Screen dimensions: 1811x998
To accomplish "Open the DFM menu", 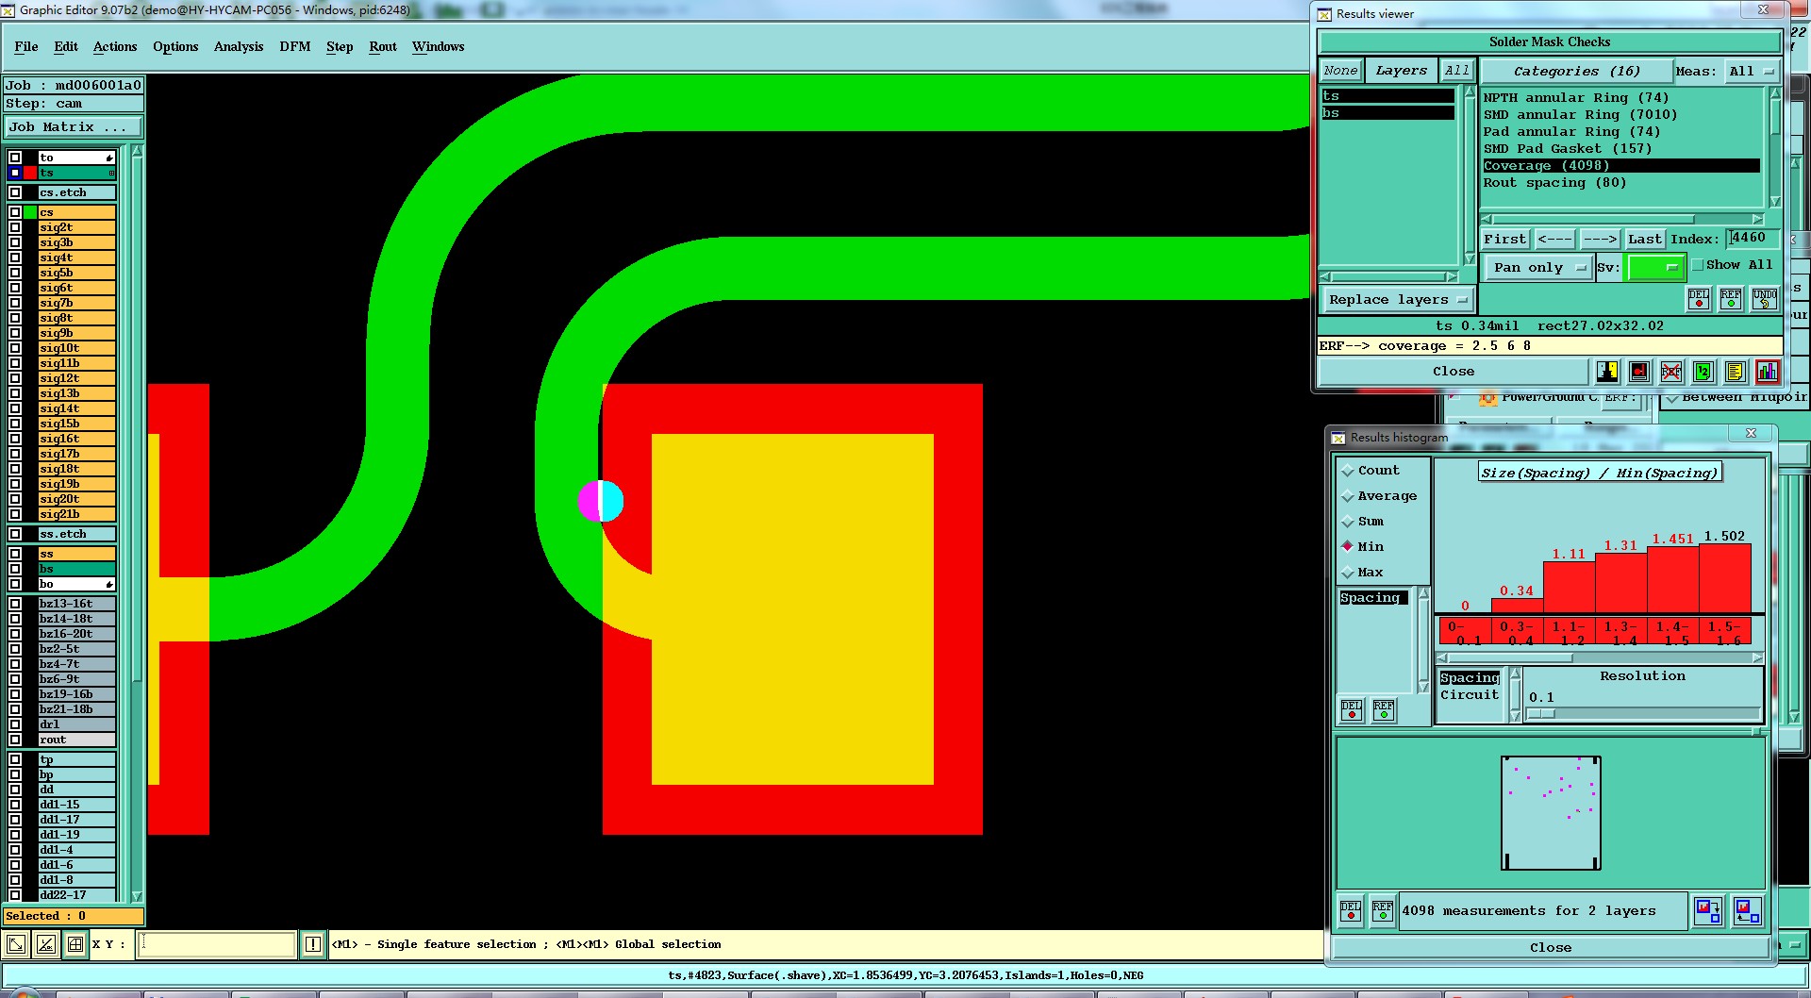I will click(295, 46).
